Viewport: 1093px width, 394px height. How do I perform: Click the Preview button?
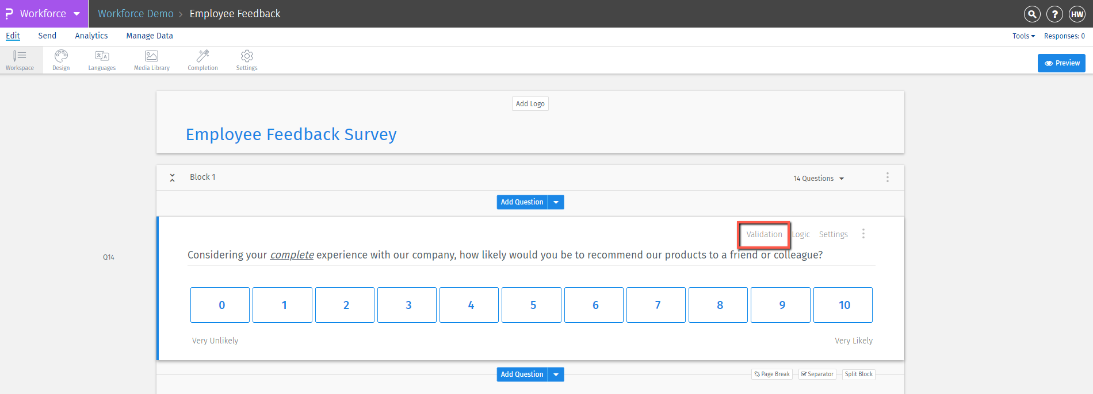(1061, 63)
